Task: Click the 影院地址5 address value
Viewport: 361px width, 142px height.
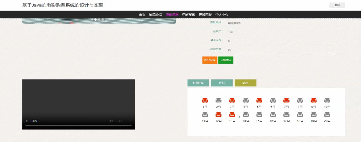Action: (234, 23)
